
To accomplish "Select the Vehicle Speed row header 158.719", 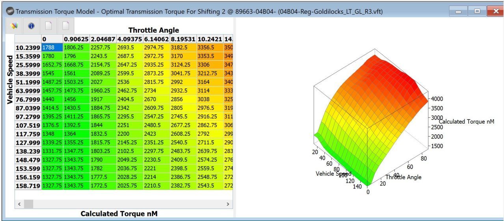I will tap(28, 186).
